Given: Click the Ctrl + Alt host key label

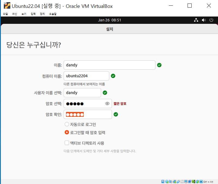Looking at the screenshot, I should (208, 182).
